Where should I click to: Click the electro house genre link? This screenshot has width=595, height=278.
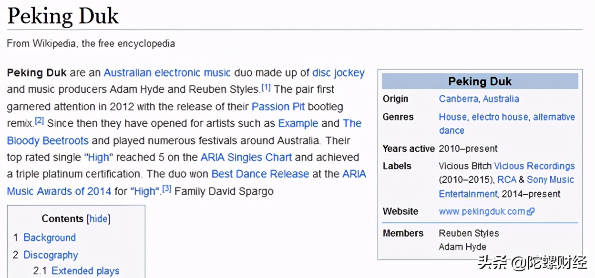click(500, 117)
